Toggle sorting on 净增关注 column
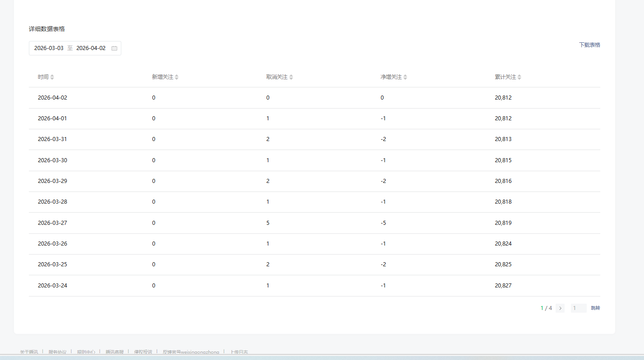The width and height of the screenshot is (644, 360). point(405,77)
